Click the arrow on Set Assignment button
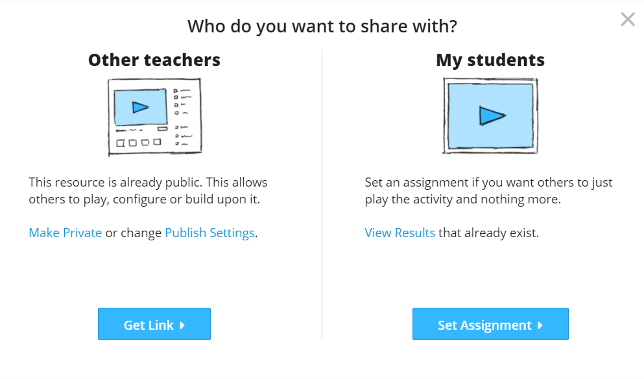 (540, 325)
